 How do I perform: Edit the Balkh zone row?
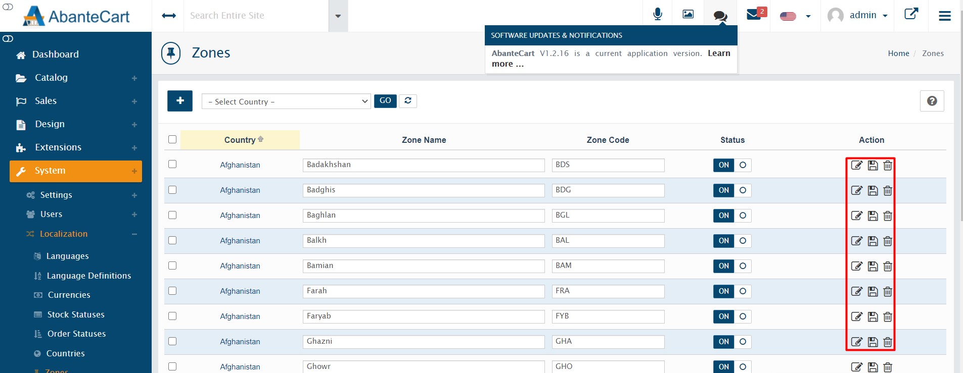coord(856,241)
